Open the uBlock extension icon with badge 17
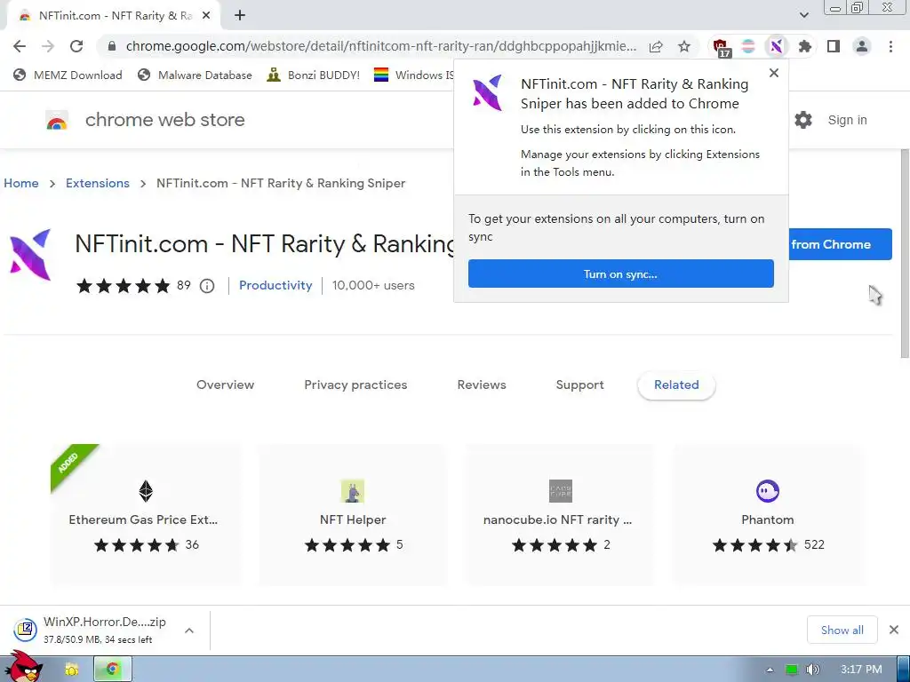The height and width of the screenshot is (682, 910). (x=721, y=47)
